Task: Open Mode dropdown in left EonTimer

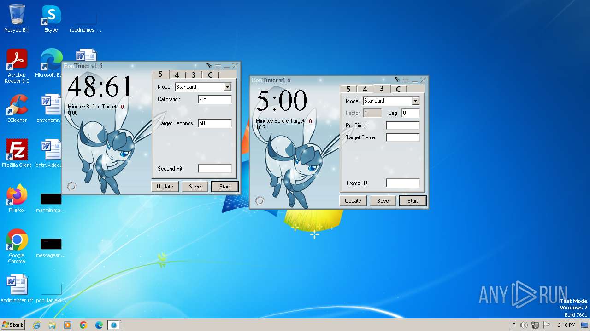Action: pos(227,87)
